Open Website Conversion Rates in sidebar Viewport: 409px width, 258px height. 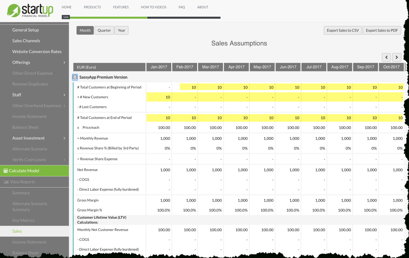tap(37, 52)
